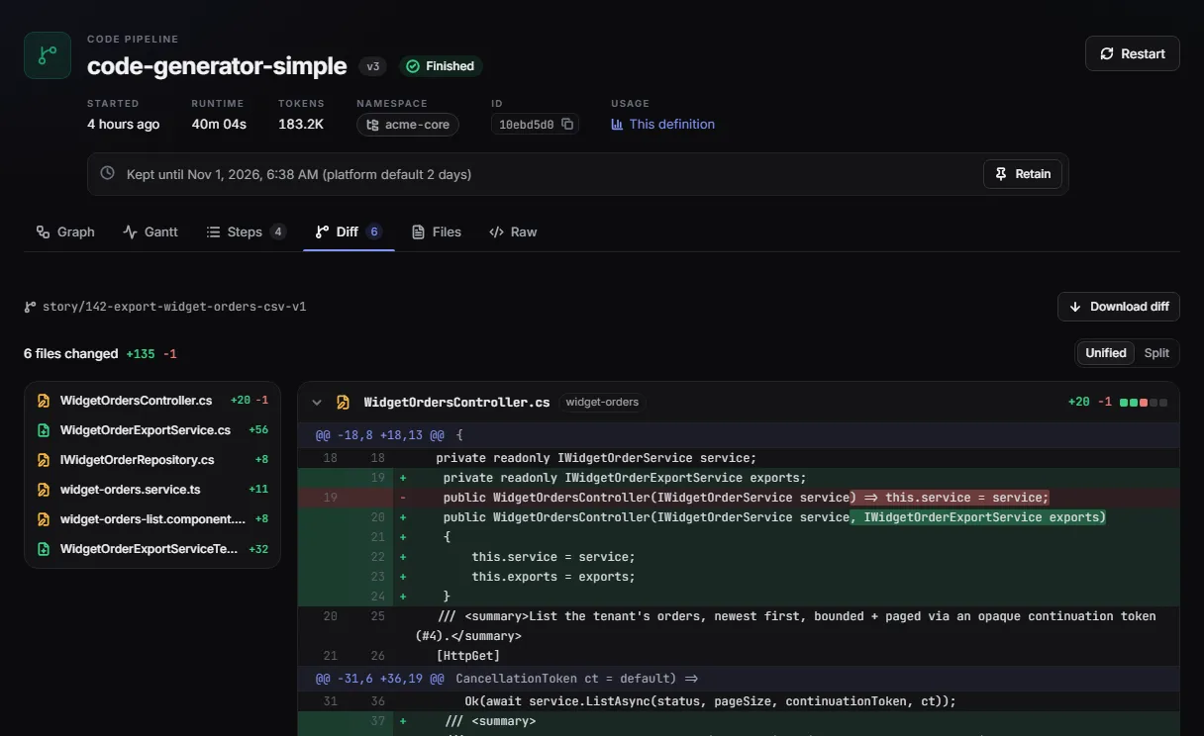Open the This definition usage link
The width and height of the screenshot is (1204, 736).
662,125
